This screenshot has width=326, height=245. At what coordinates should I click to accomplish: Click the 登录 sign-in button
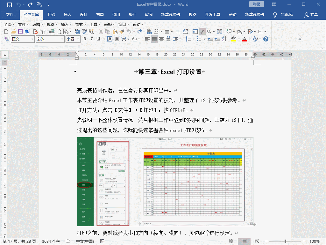257,4
